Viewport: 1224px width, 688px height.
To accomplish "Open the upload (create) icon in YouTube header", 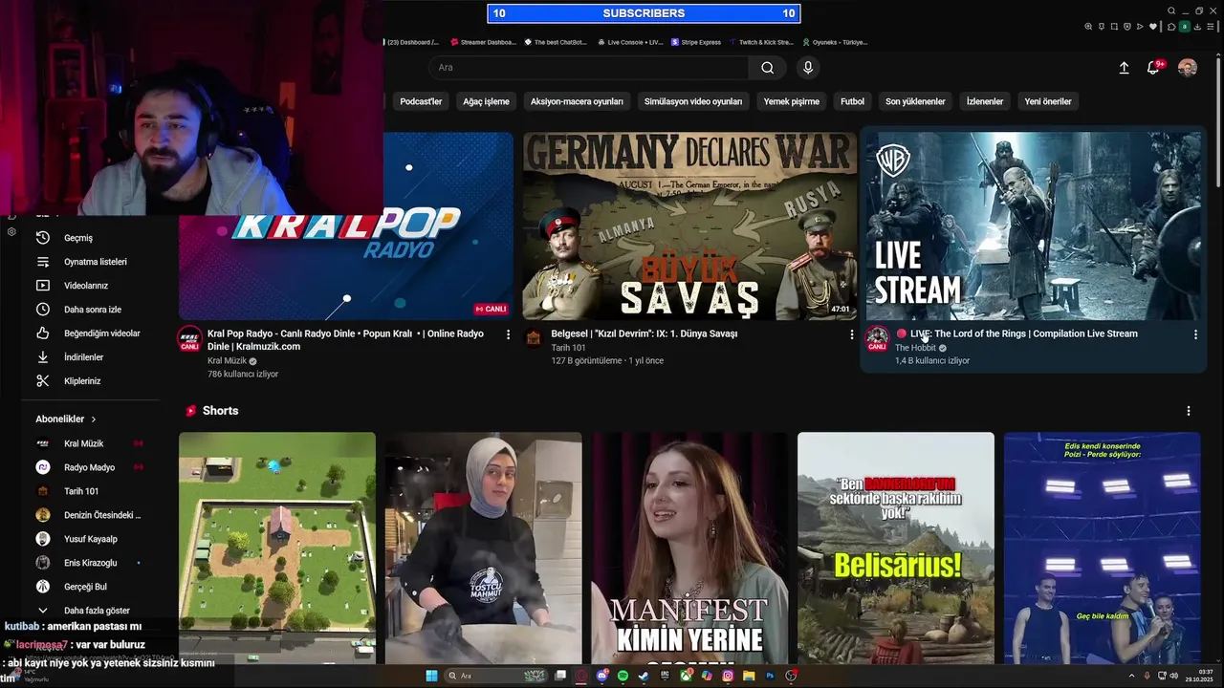I will (x=1124, y=68).
